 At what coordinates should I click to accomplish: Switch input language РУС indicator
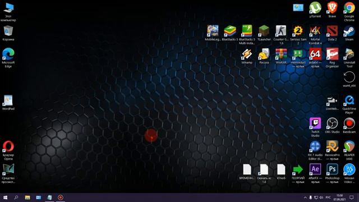tap(328, 198)
